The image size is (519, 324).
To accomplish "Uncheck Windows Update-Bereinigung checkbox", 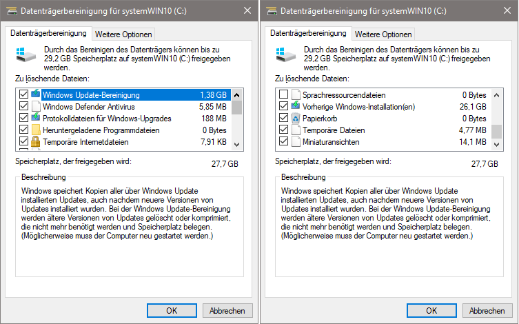I will 23,94.
